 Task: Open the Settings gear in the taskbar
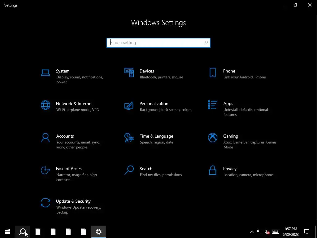click(99, 232)
